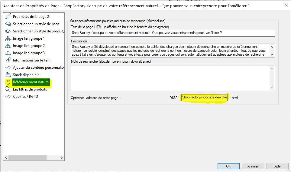Cancel the dialog with Annuler
The width and height of the screenshot is (291, 172).
(x=253, y=166)
